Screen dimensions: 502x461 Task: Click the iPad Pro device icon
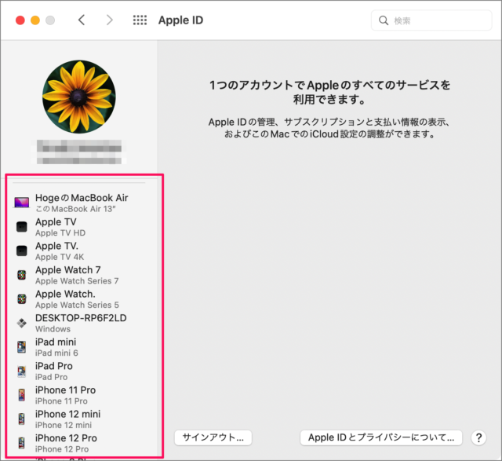[22, 371]
